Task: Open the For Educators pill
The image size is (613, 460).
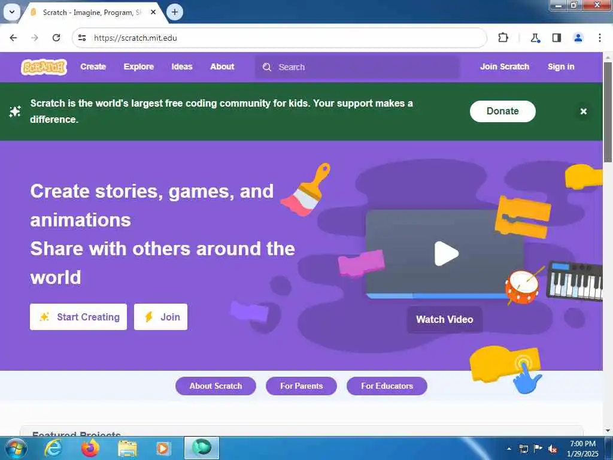Action: [x=387, y=386]
